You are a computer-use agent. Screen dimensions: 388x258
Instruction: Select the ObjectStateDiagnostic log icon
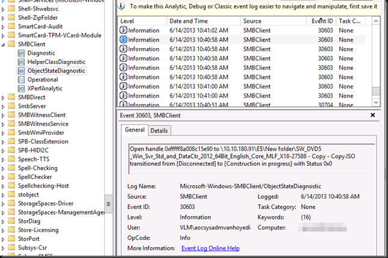click(x=21, y=71)
